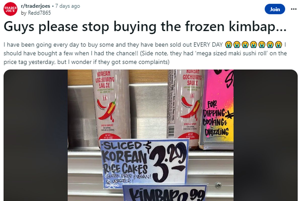
Task: Open the three-dot post options menu
Action: click(x=294, y=9)
